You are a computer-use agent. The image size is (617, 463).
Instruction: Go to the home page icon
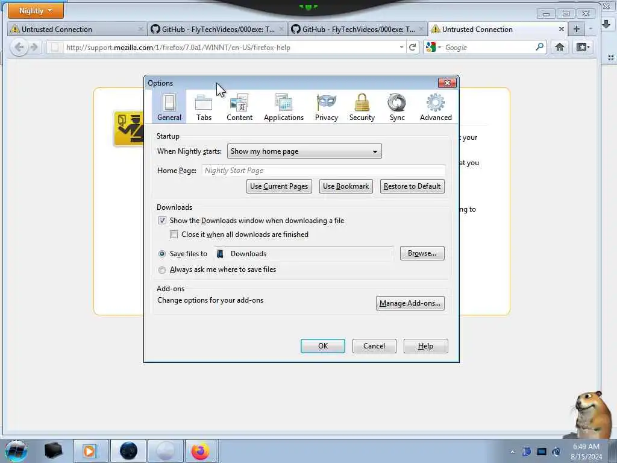pyautogui.click(x=560, y=47)
